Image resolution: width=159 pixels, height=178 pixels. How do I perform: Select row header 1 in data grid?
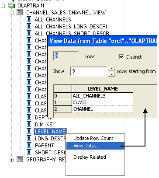pyautogui.click(x=62, y=102)
